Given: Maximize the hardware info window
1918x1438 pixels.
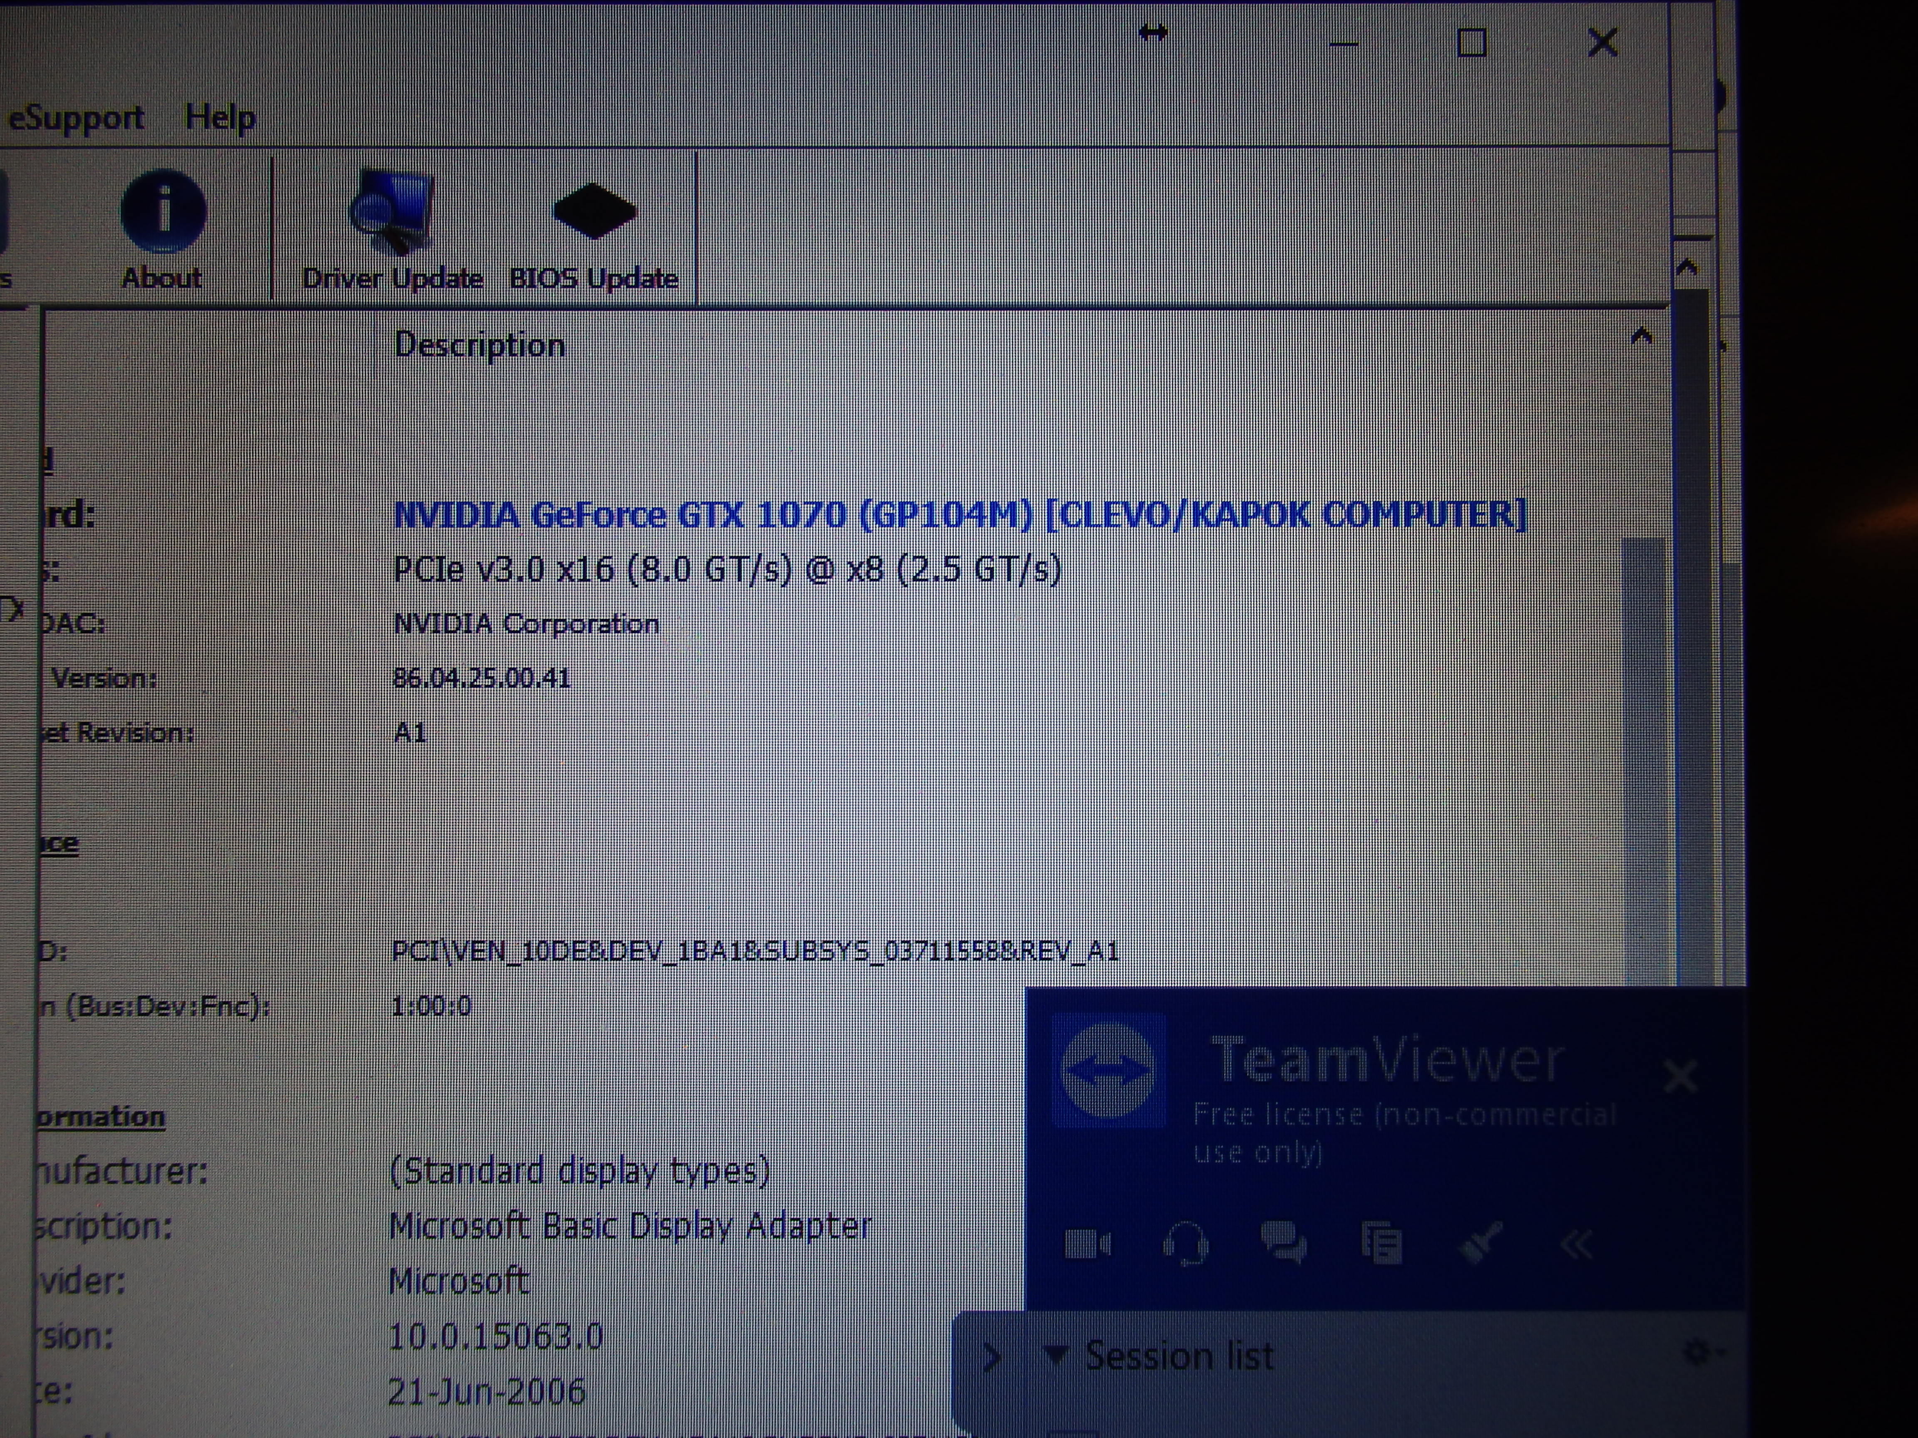Looking at the screenshot, I should [1471, 42].
